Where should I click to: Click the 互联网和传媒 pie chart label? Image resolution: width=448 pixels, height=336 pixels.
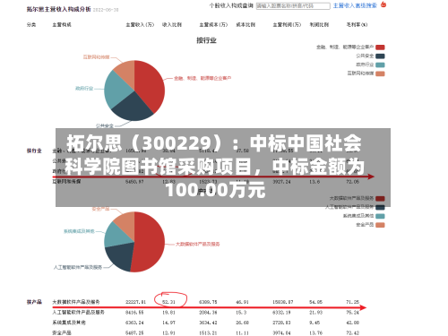96,56
